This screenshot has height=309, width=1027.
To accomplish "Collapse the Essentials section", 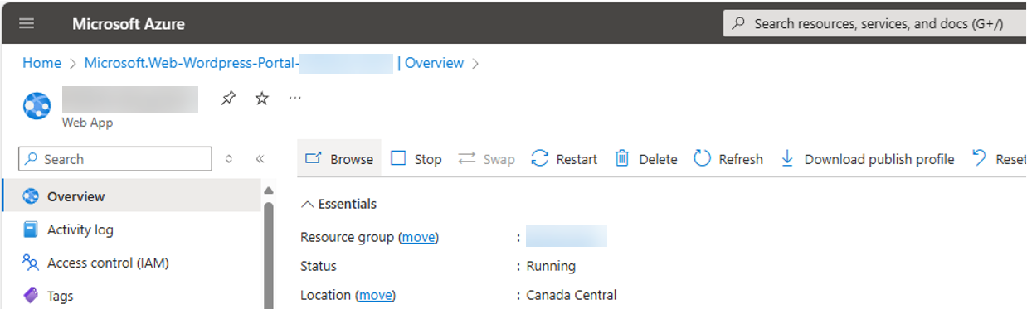I will [338, 204].
